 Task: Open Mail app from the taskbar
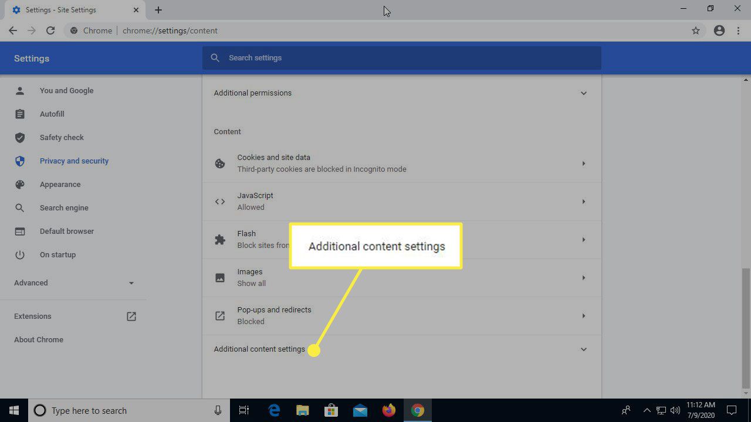[360, 410]
